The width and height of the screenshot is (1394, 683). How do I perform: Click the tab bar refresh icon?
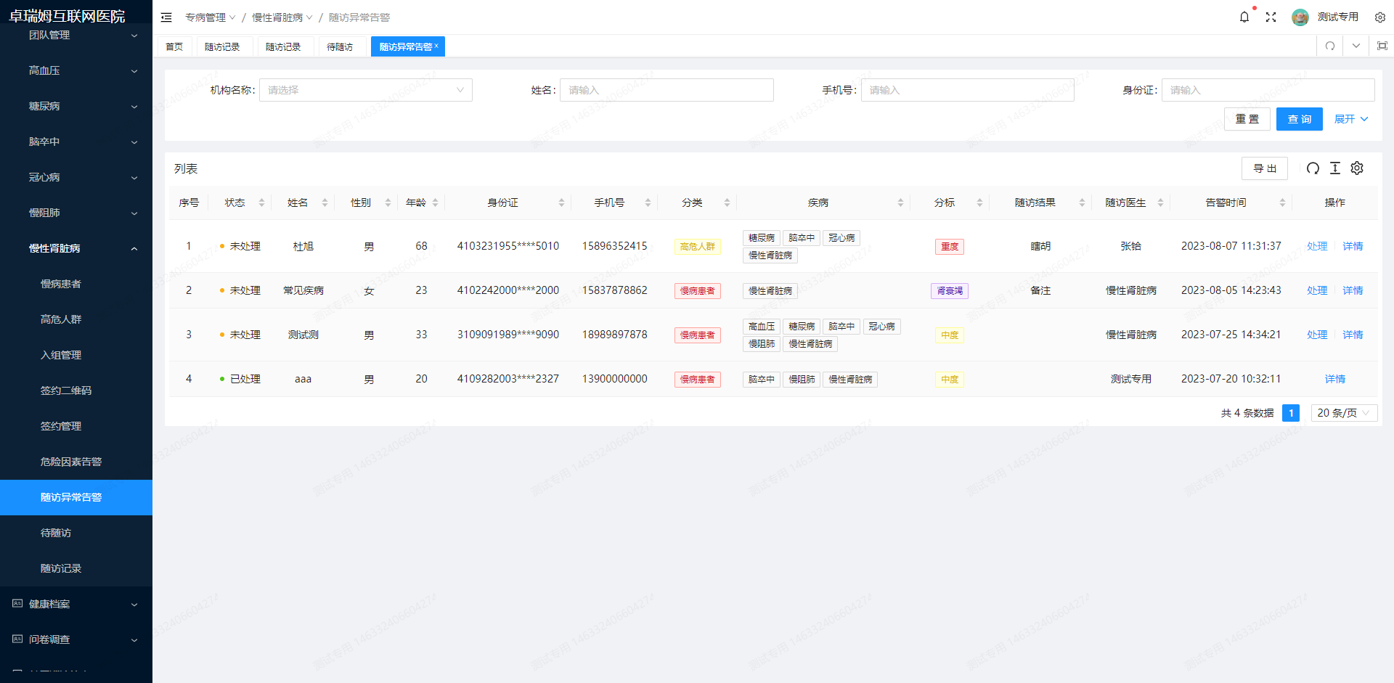1330,46
